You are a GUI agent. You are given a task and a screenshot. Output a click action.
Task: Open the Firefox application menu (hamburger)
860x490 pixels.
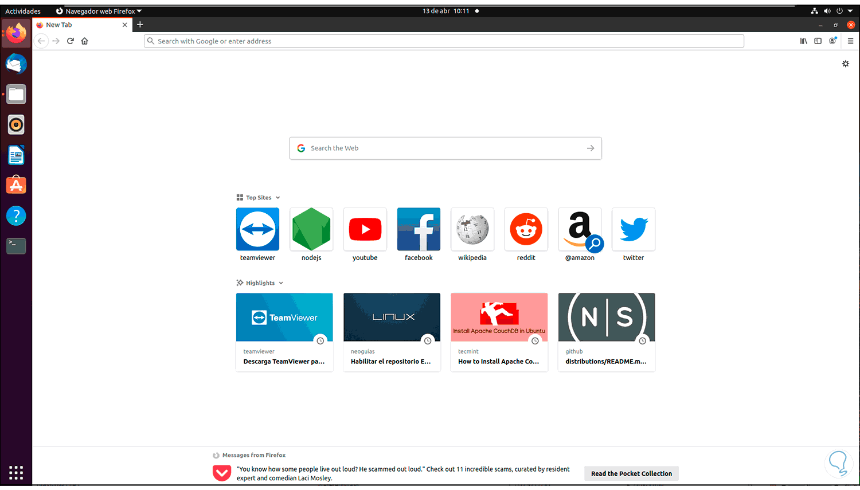pyautogui.click(x=851, y=41)
